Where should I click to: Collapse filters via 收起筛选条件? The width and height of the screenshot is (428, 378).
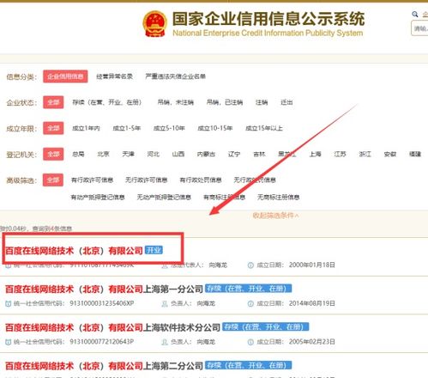click(275, 216)
